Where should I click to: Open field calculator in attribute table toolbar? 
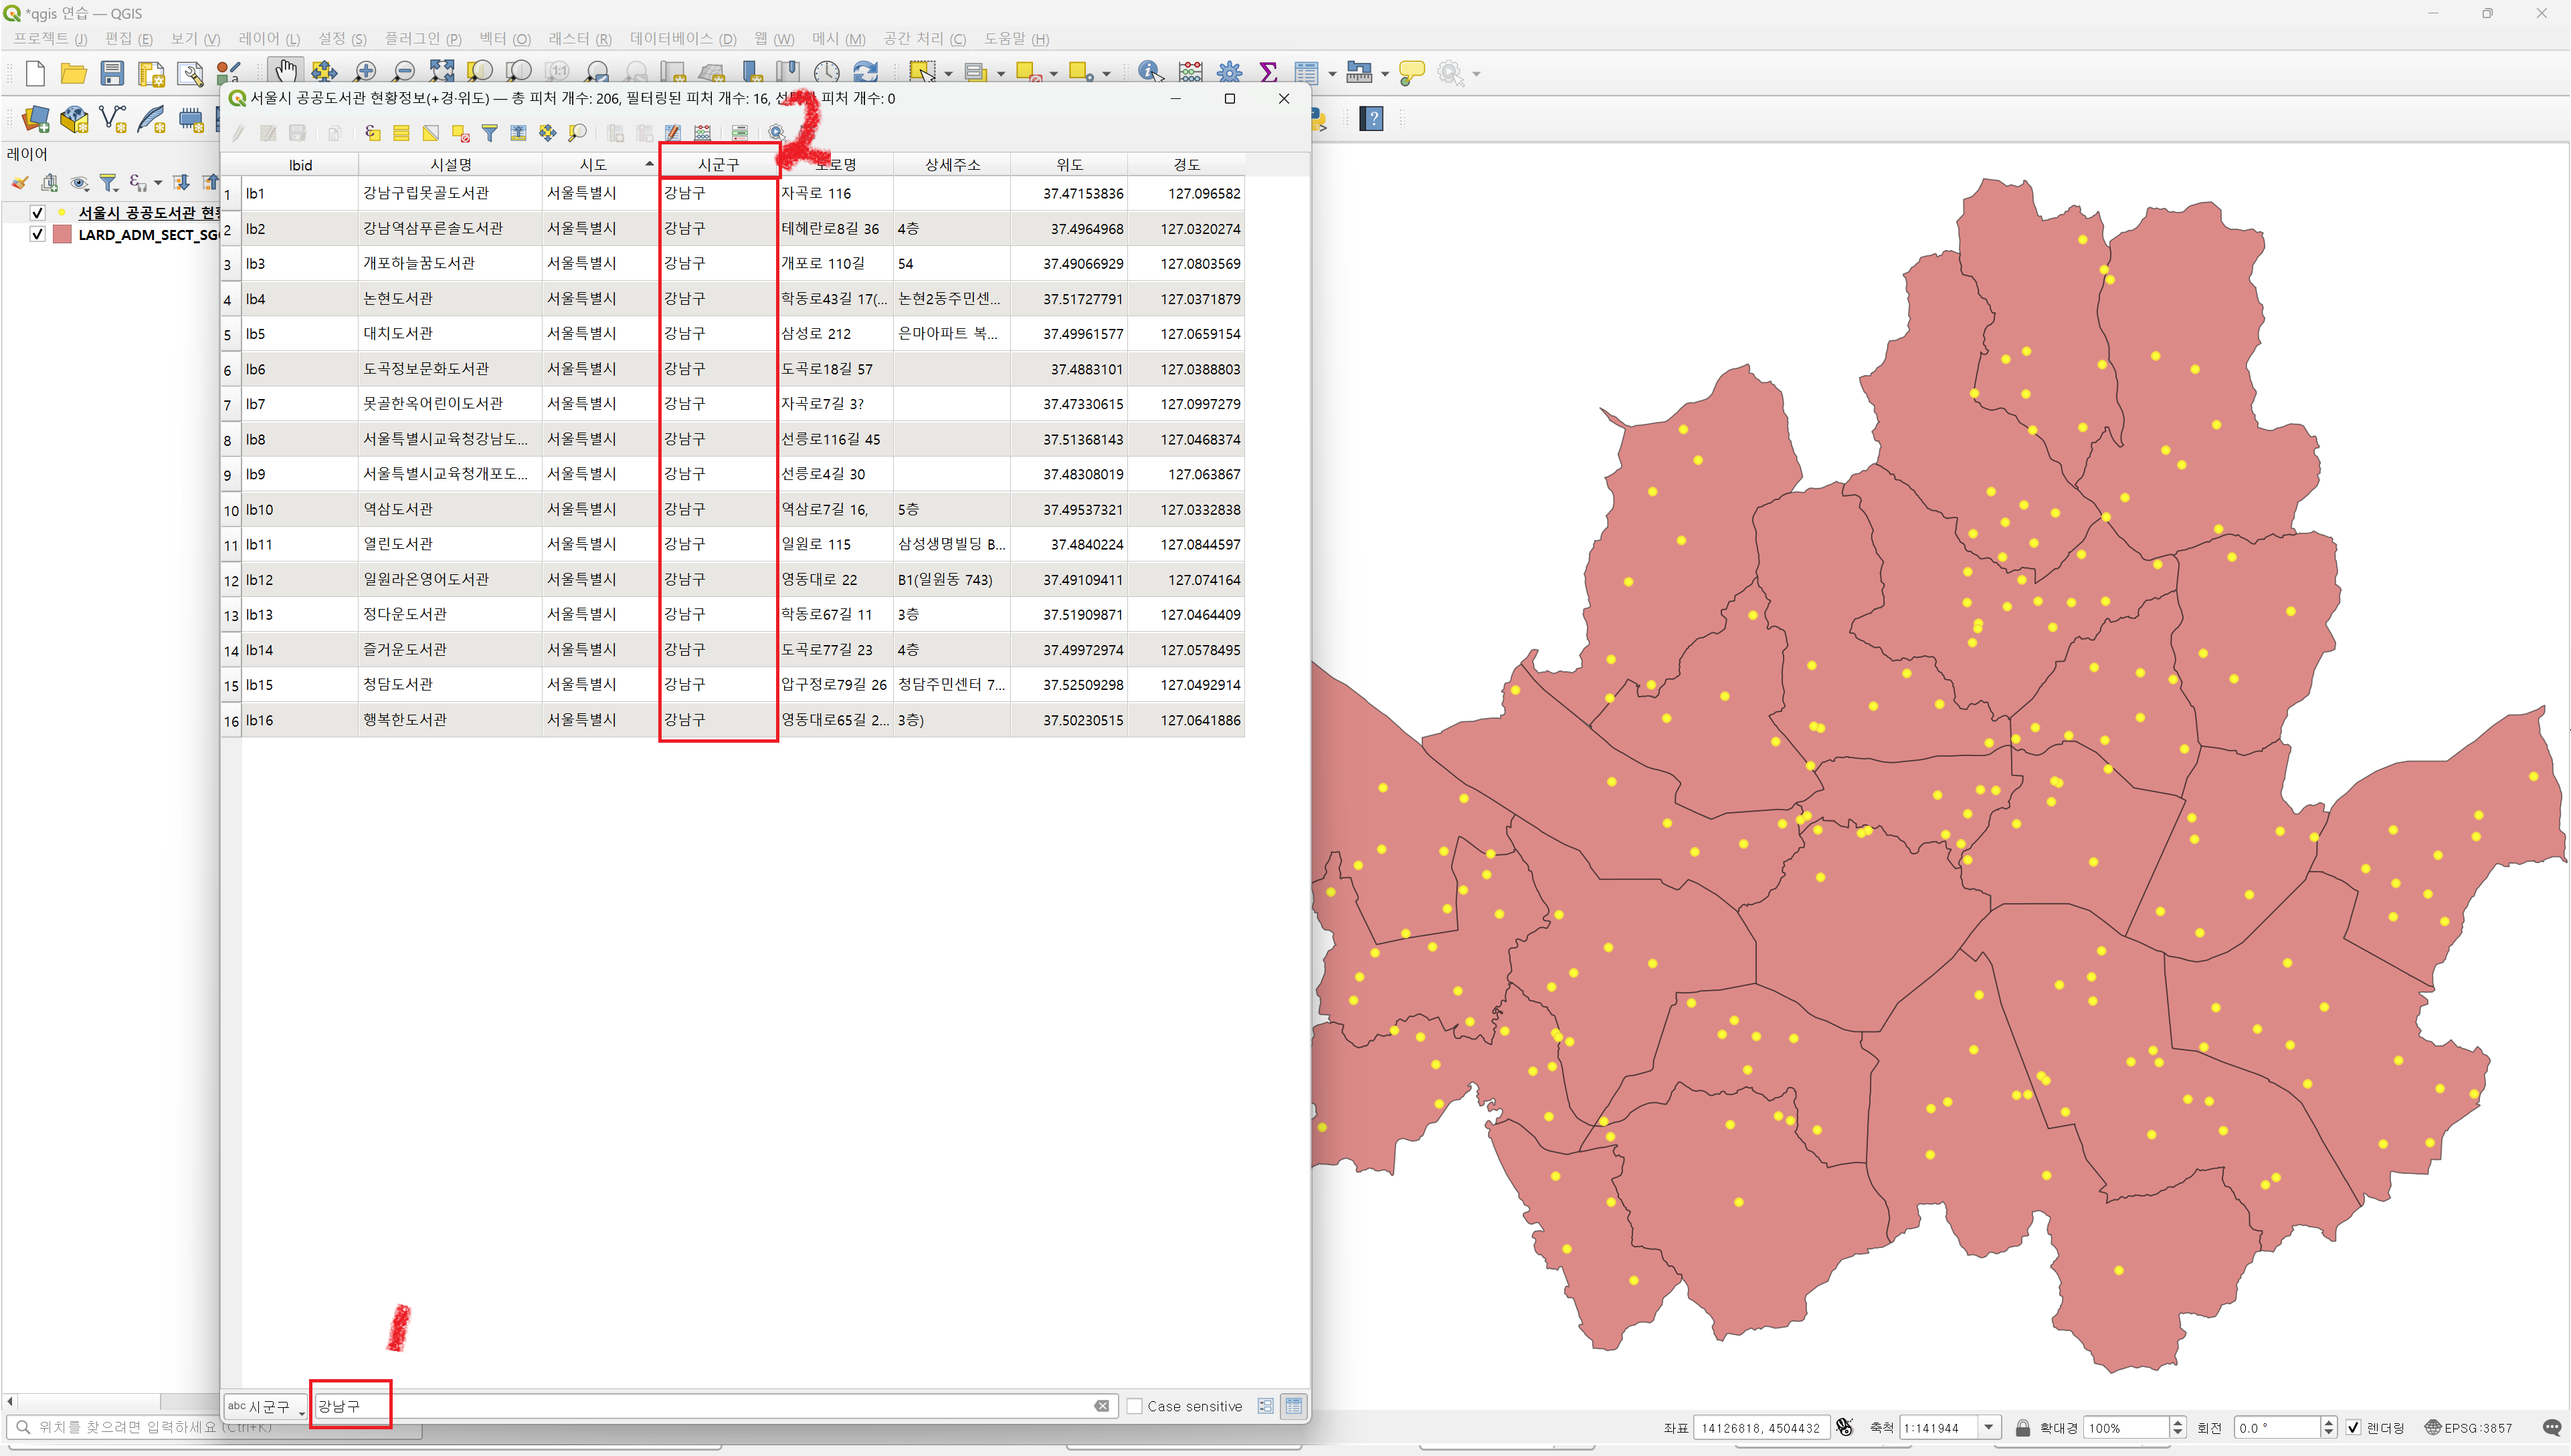[x=702, y=133]
